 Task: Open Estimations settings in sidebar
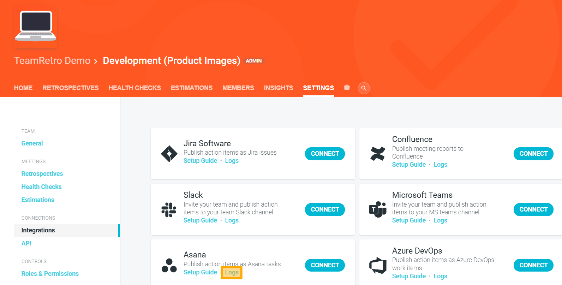click(38, 200)
